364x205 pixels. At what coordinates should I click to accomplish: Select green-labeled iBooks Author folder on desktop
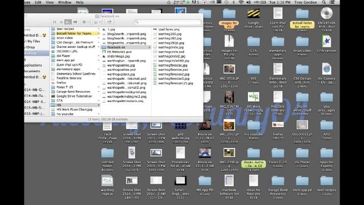(254, 153)
